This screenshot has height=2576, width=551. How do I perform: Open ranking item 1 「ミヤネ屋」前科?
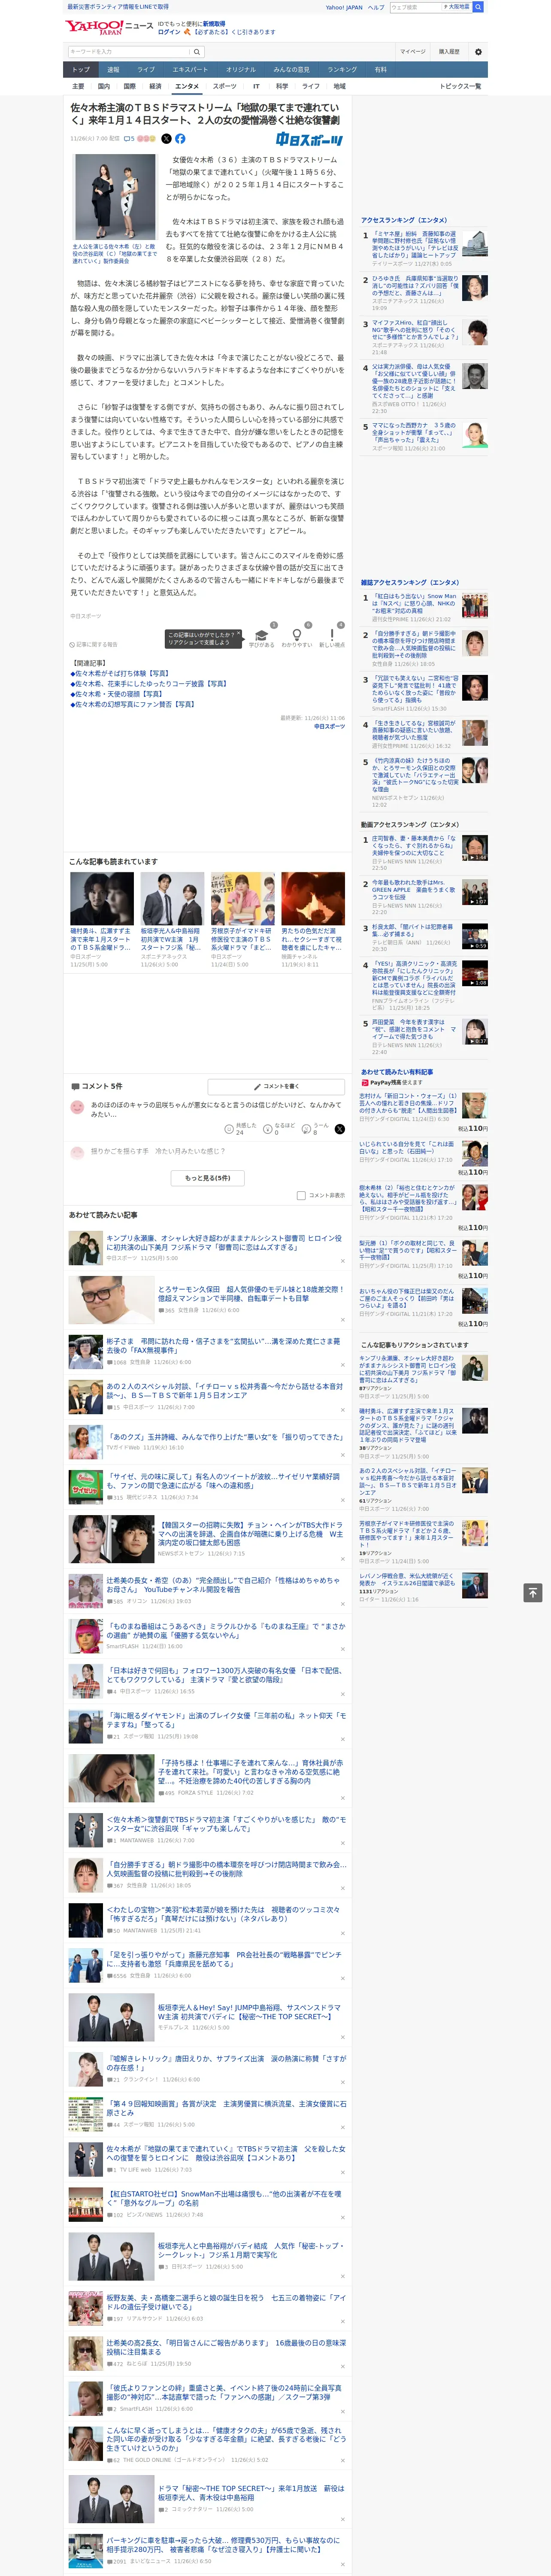click(x=424, y=248)
